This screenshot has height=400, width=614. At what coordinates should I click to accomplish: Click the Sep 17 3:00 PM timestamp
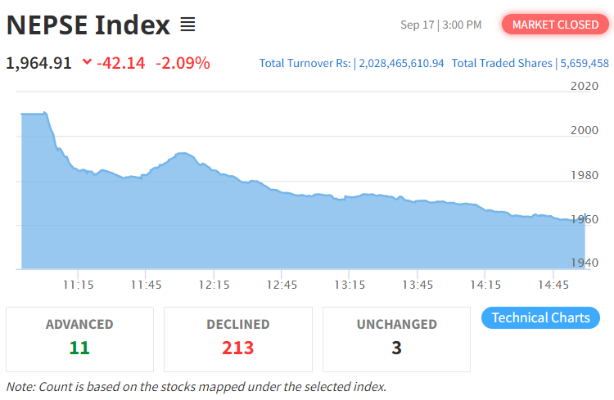[x=440, y=25]
